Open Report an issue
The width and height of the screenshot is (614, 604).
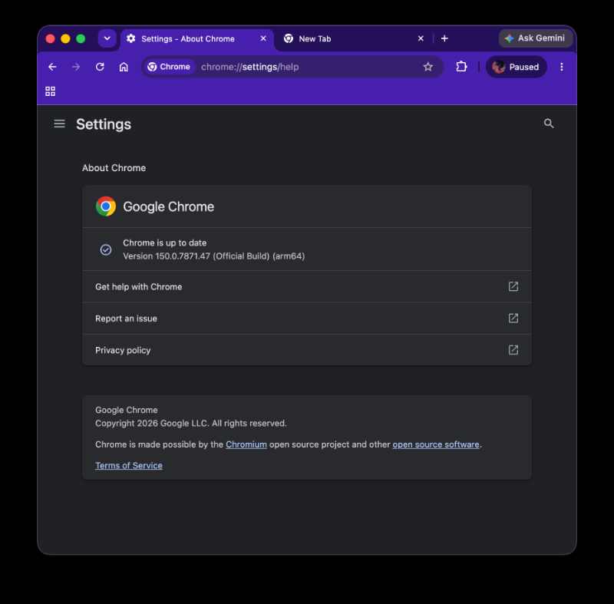(306, 319)
